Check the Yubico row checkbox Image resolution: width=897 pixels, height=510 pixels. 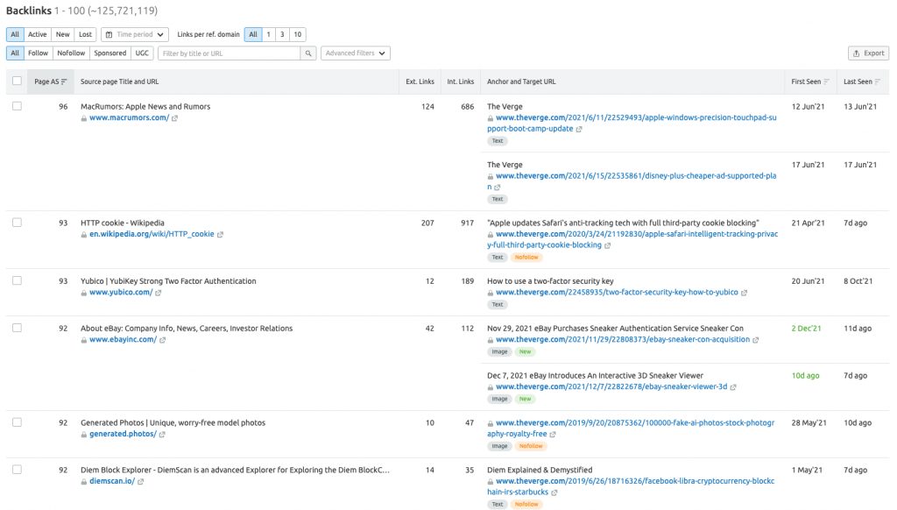pyautogui.click(x=18, y=280)
